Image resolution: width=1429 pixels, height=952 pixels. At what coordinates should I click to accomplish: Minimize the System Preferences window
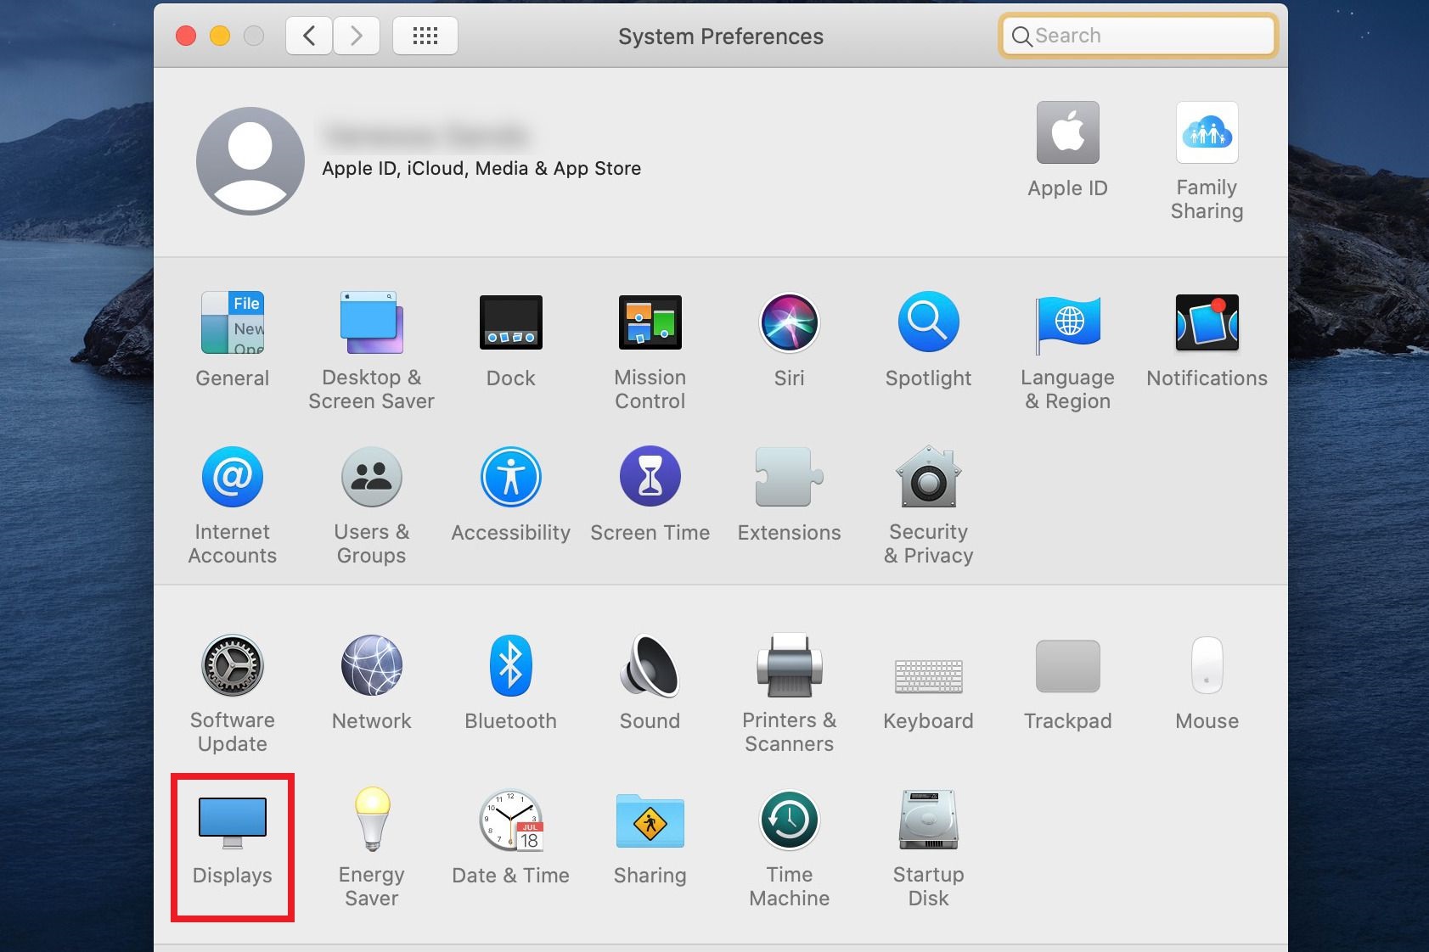[x=220, y=36]
